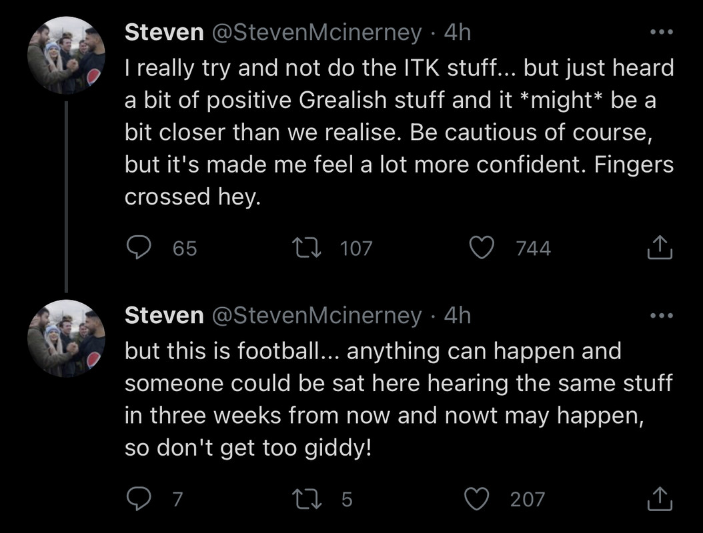Click @StevenMcinerney handle on first tweet
This screenshot has width=703, height=533.
(316, 33)
